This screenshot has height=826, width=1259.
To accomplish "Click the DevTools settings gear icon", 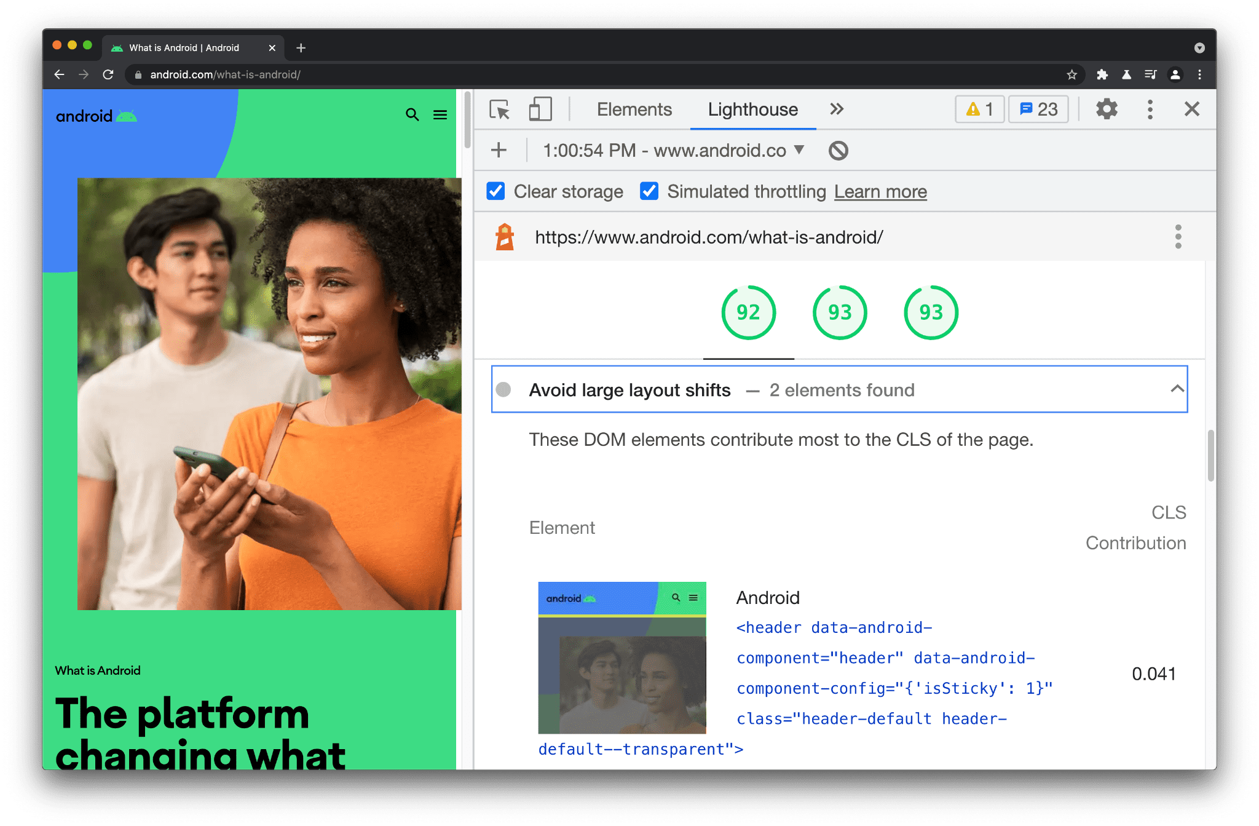I will (x=1106, y=109).
